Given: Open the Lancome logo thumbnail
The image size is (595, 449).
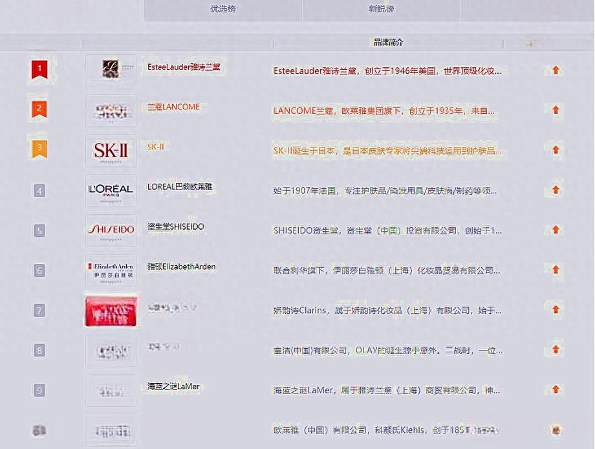Looking at the screenshot, I should tap(111, 111).
